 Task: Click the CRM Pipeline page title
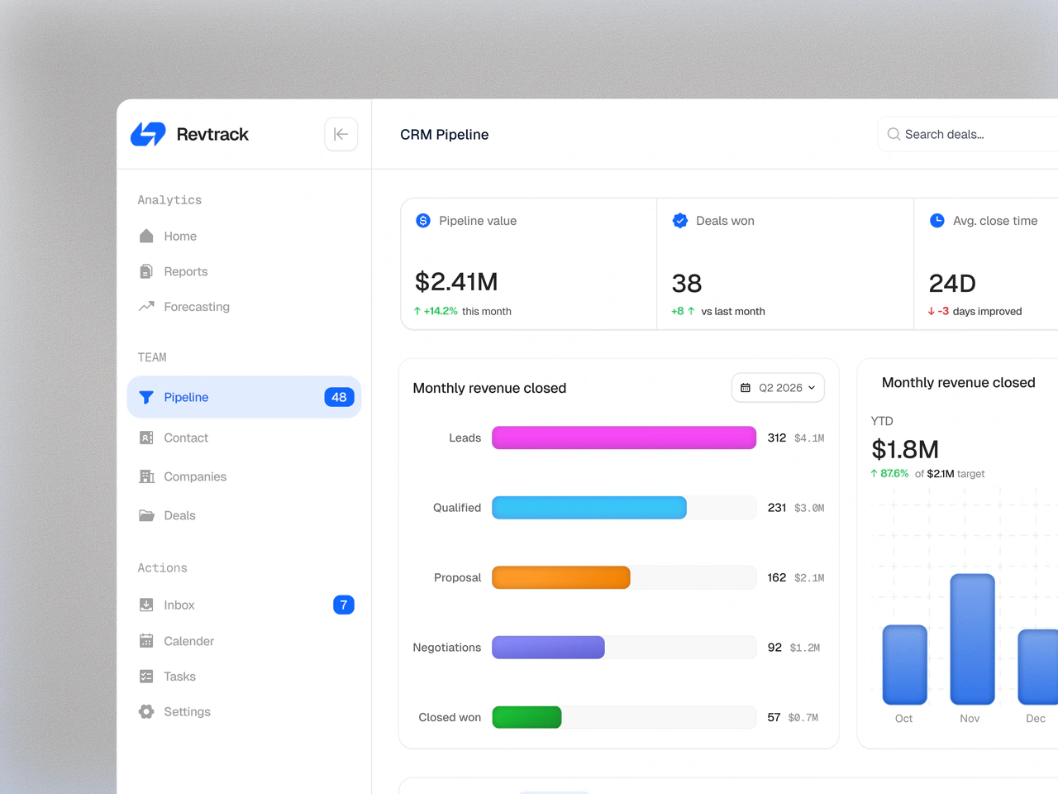pos(445,135)
